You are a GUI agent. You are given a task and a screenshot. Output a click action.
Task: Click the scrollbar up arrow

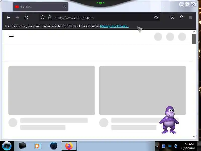click(x=194, y=32)
